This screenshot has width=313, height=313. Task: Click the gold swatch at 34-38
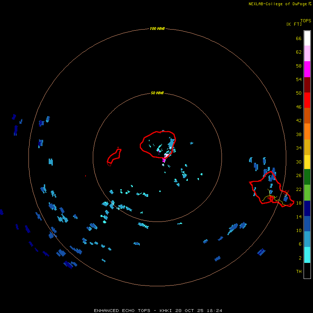point(307,147)
